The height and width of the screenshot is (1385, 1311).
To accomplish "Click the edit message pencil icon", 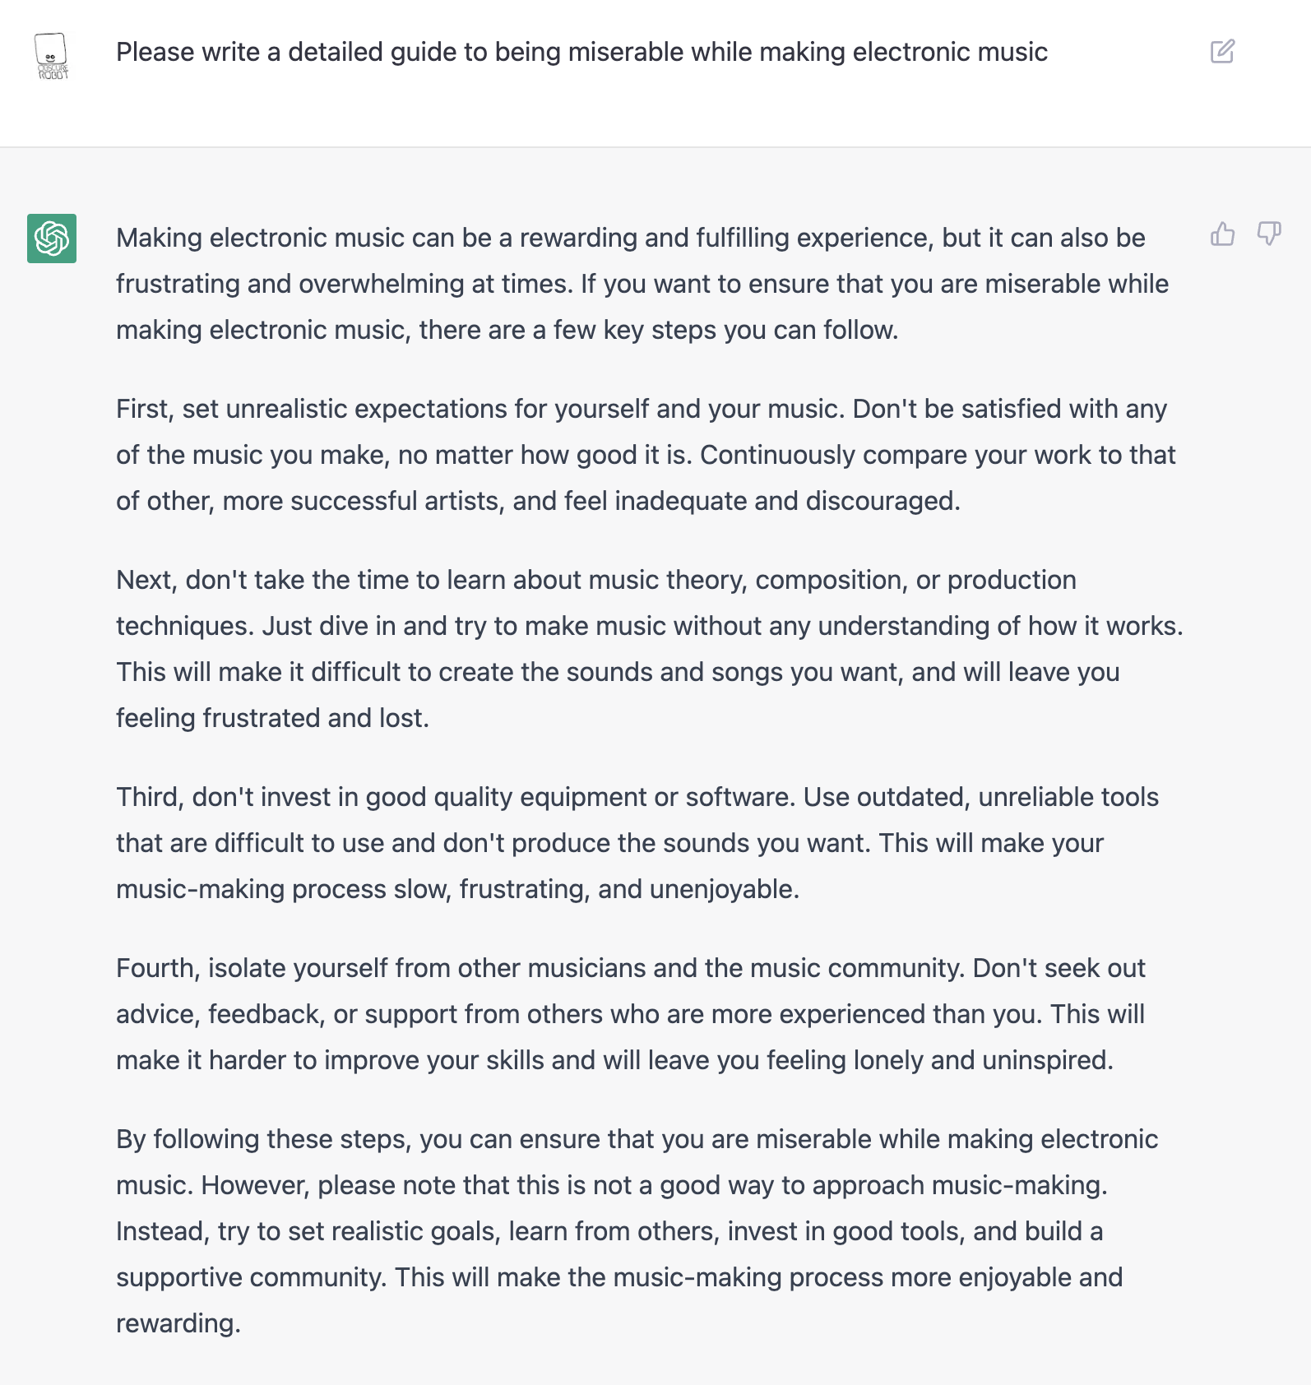I will (1222, 52).
